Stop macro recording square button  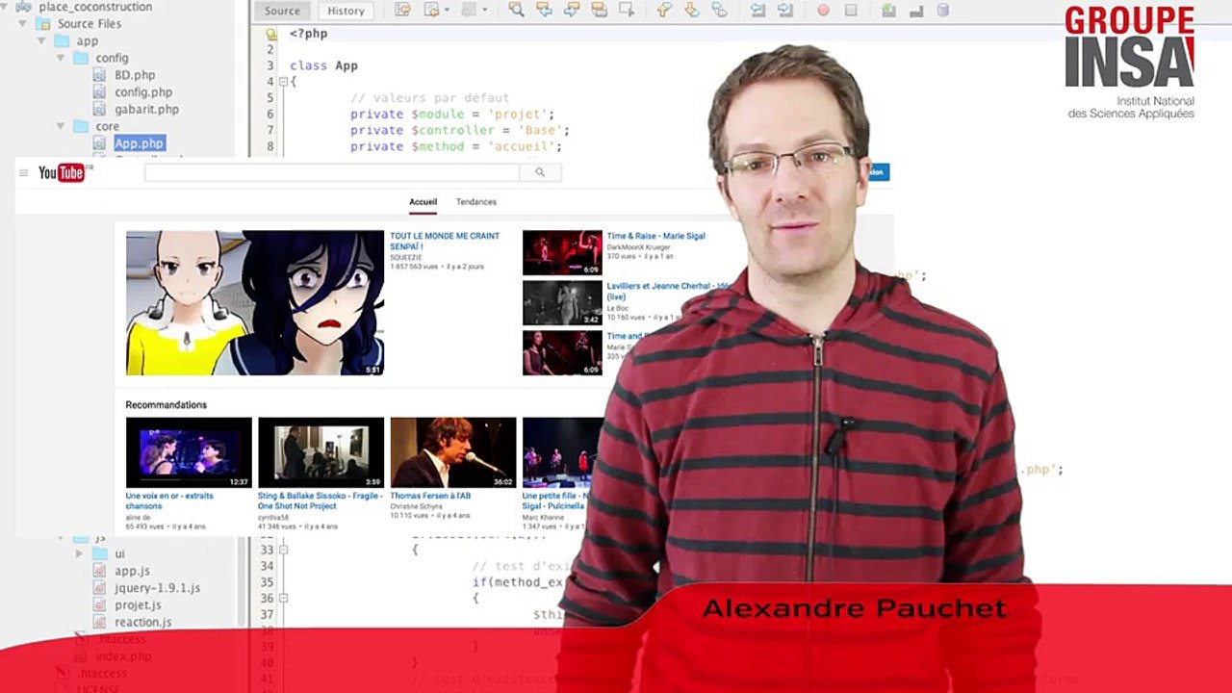(851, 11)
